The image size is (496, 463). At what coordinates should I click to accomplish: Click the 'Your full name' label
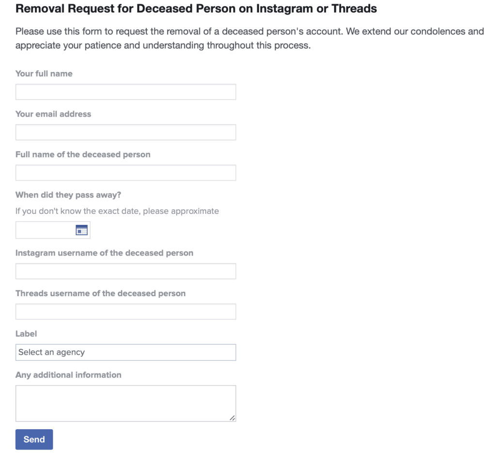click(x=44, y=74)
